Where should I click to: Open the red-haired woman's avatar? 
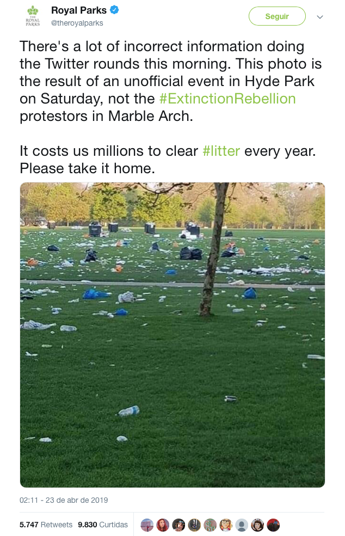pos(163,525)
